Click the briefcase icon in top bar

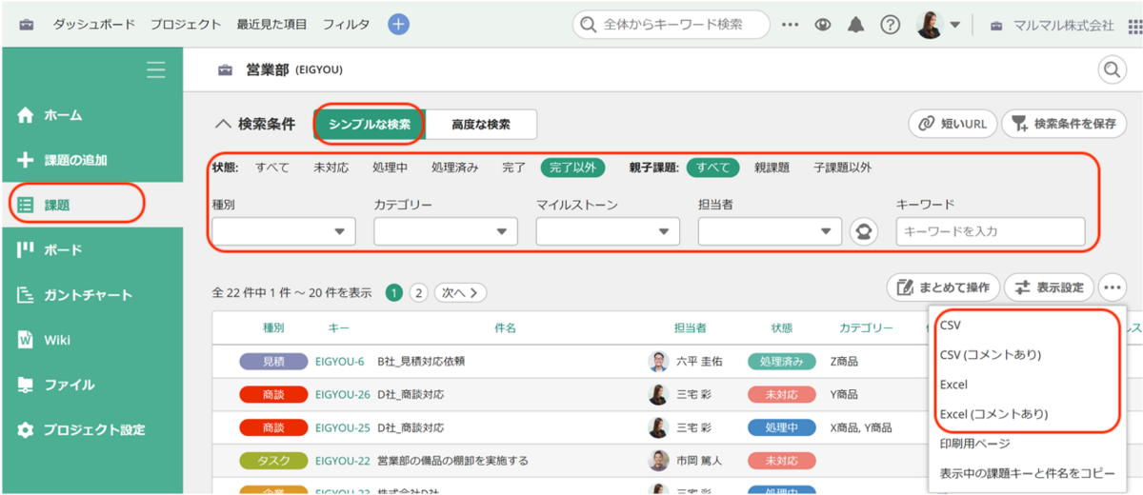click(26, 25)
